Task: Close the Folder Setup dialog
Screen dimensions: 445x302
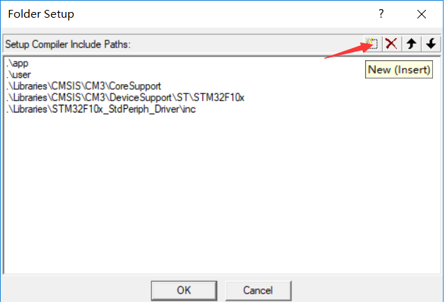Action: coord(422,14)
